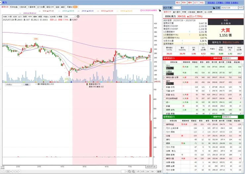The image size is (245, 174).
Task: Click the 外資 indicator button in chart toolbar
Action: click(10, 17)
